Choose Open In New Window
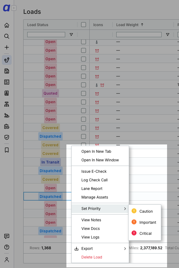This screenshot has width=179, height=268. coord(100,160)
